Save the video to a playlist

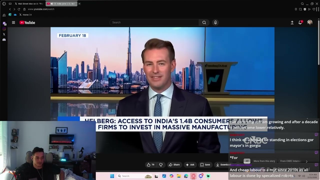[205, 165]
